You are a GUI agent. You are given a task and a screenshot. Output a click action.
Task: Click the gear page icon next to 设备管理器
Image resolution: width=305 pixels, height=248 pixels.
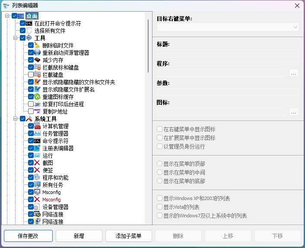click(37, 207)
